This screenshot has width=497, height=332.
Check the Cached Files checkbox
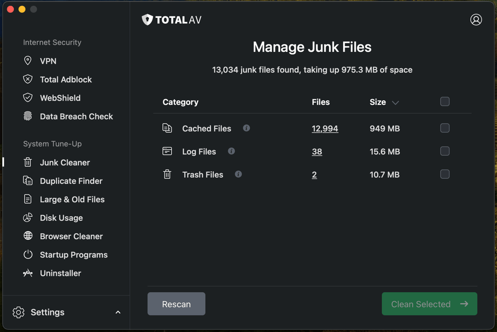coord(445,128)
